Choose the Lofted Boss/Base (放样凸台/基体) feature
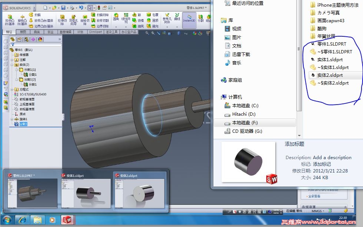The height and width of the screenshot is (227, 363). pyautogui.click(x=41, y=20)
